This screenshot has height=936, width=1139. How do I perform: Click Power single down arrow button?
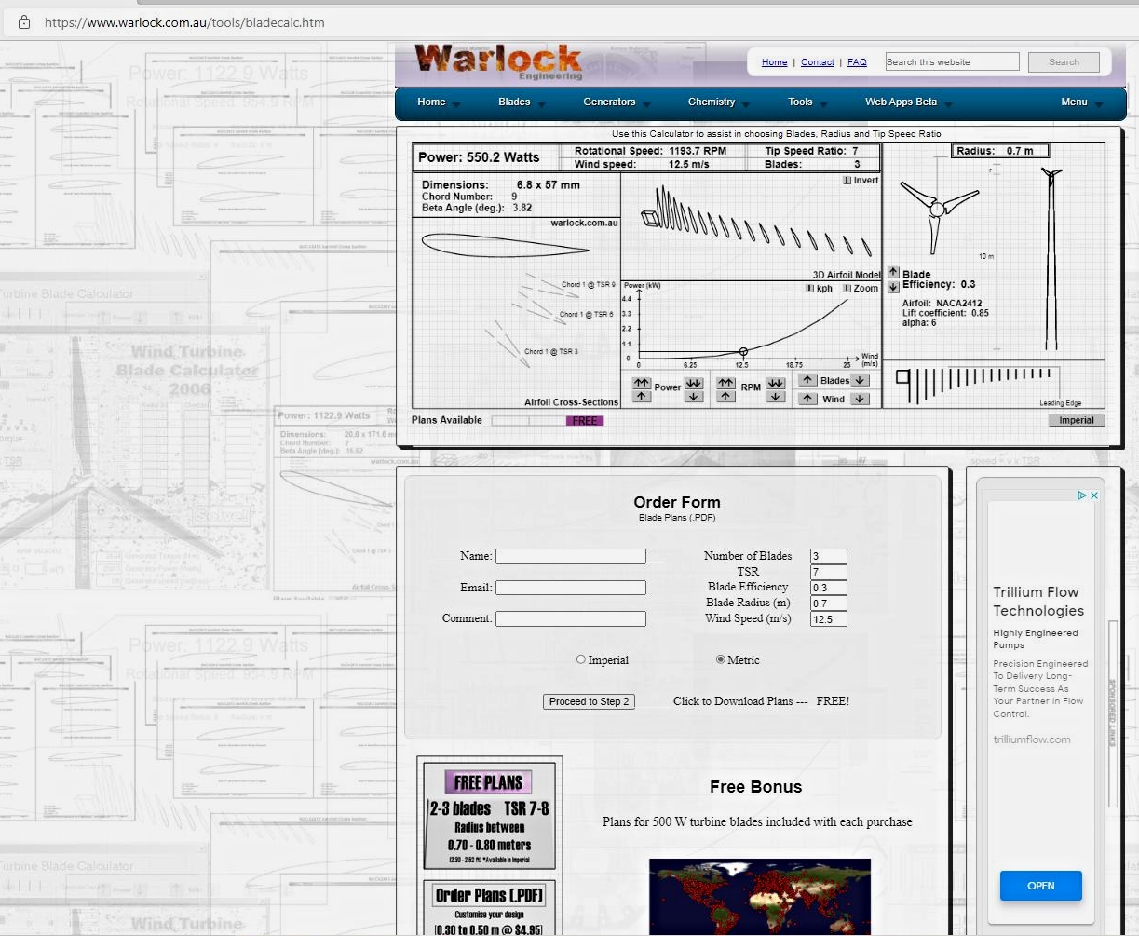(694, 397)
